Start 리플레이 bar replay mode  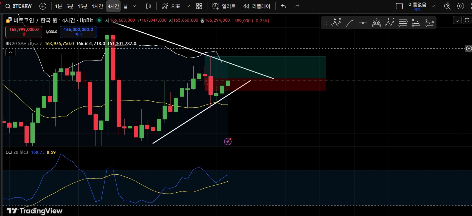[257, 6]
